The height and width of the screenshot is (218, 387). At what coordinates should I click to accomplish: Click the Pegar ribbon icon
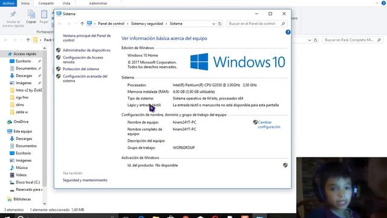44,14
